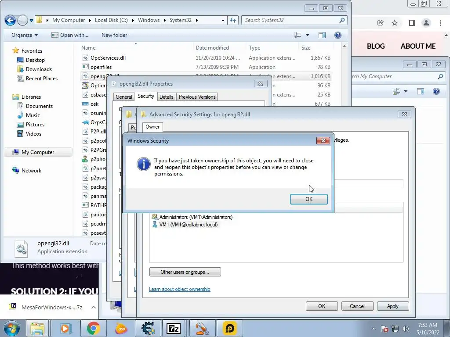Click Favorites in navigation pane
The width and height of the screenshot is (450, 337).
pos(32,51)
